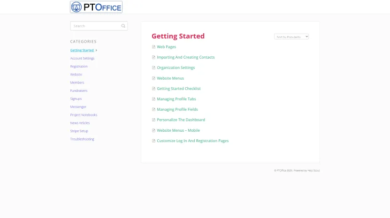
Task: Open the Sort by Popularity dropdown
Action: coord(291,37)
